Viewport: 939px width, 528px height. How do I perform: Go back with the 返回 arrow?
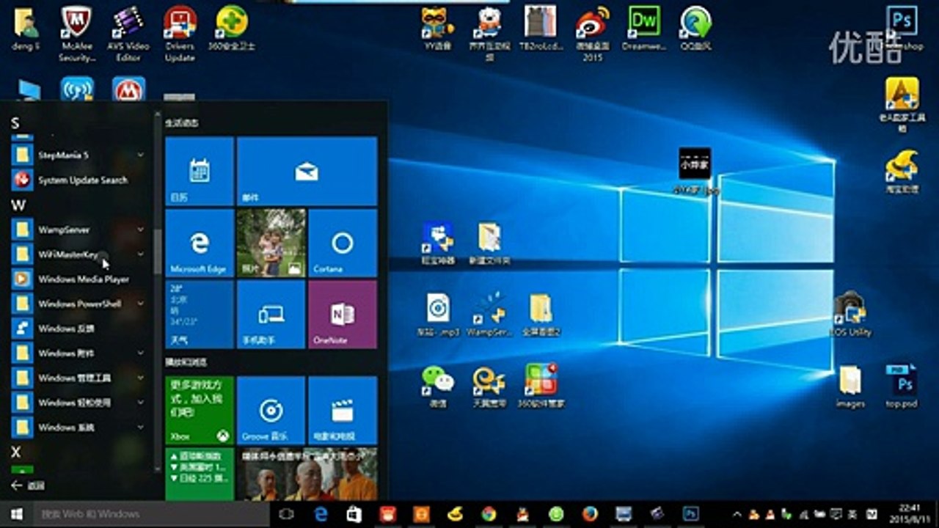27,485
